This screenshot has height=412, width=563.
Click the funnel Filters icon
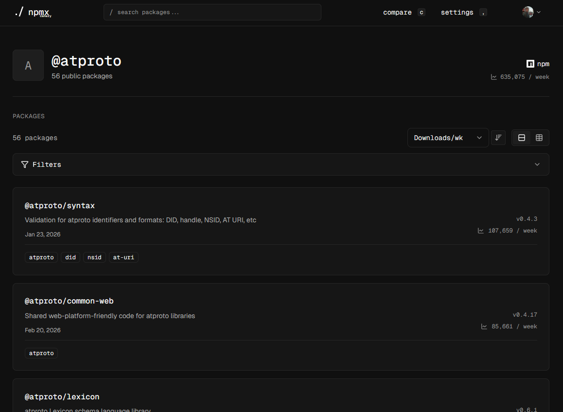[x=25, y=164]
